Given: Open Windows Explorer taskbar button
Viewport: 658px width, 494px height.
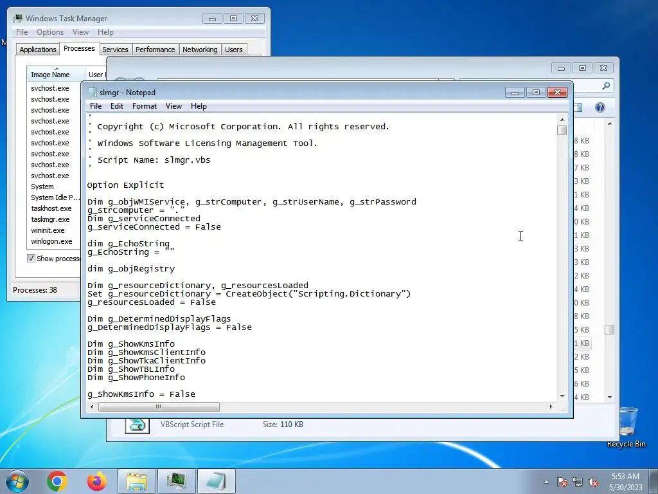Looking at the screenshot, I should (x=137, y=481).
